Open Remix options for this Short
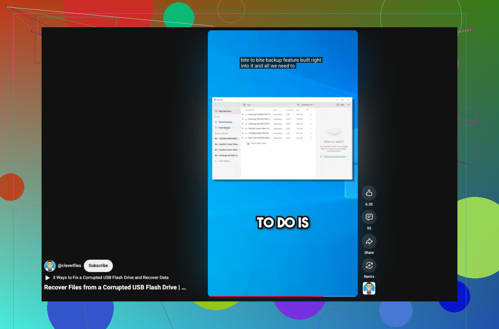Image resolution: width=499 pixels, height=329 pixels. click(x=369, y=265)
